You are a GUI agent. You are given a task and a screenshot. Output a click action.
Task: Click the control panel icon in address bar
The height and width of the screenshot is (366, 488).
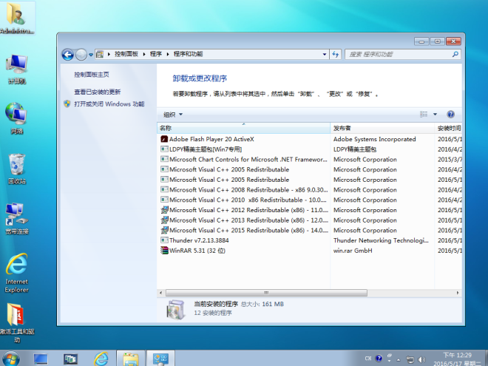tap(100, 54)
